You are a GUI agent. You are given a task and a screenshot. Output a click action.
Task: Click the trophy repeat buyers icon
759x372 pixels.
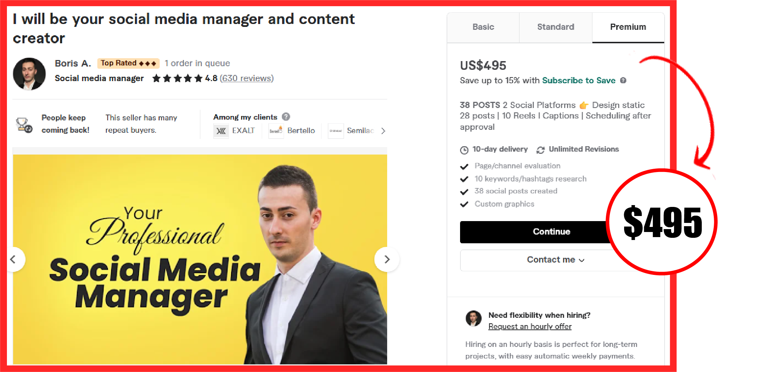point(24,125)
